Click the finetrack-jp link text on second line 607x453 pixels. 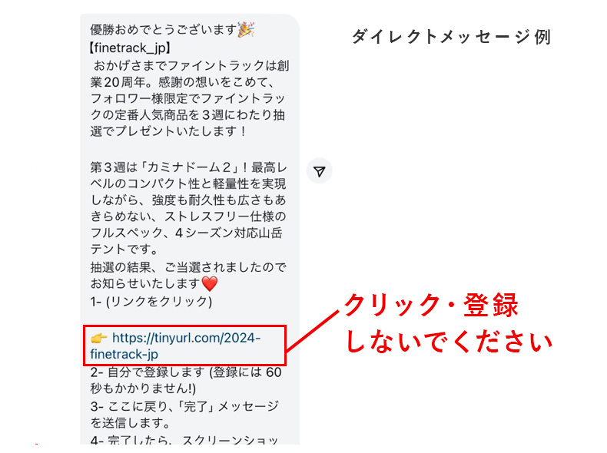point(124,355)
